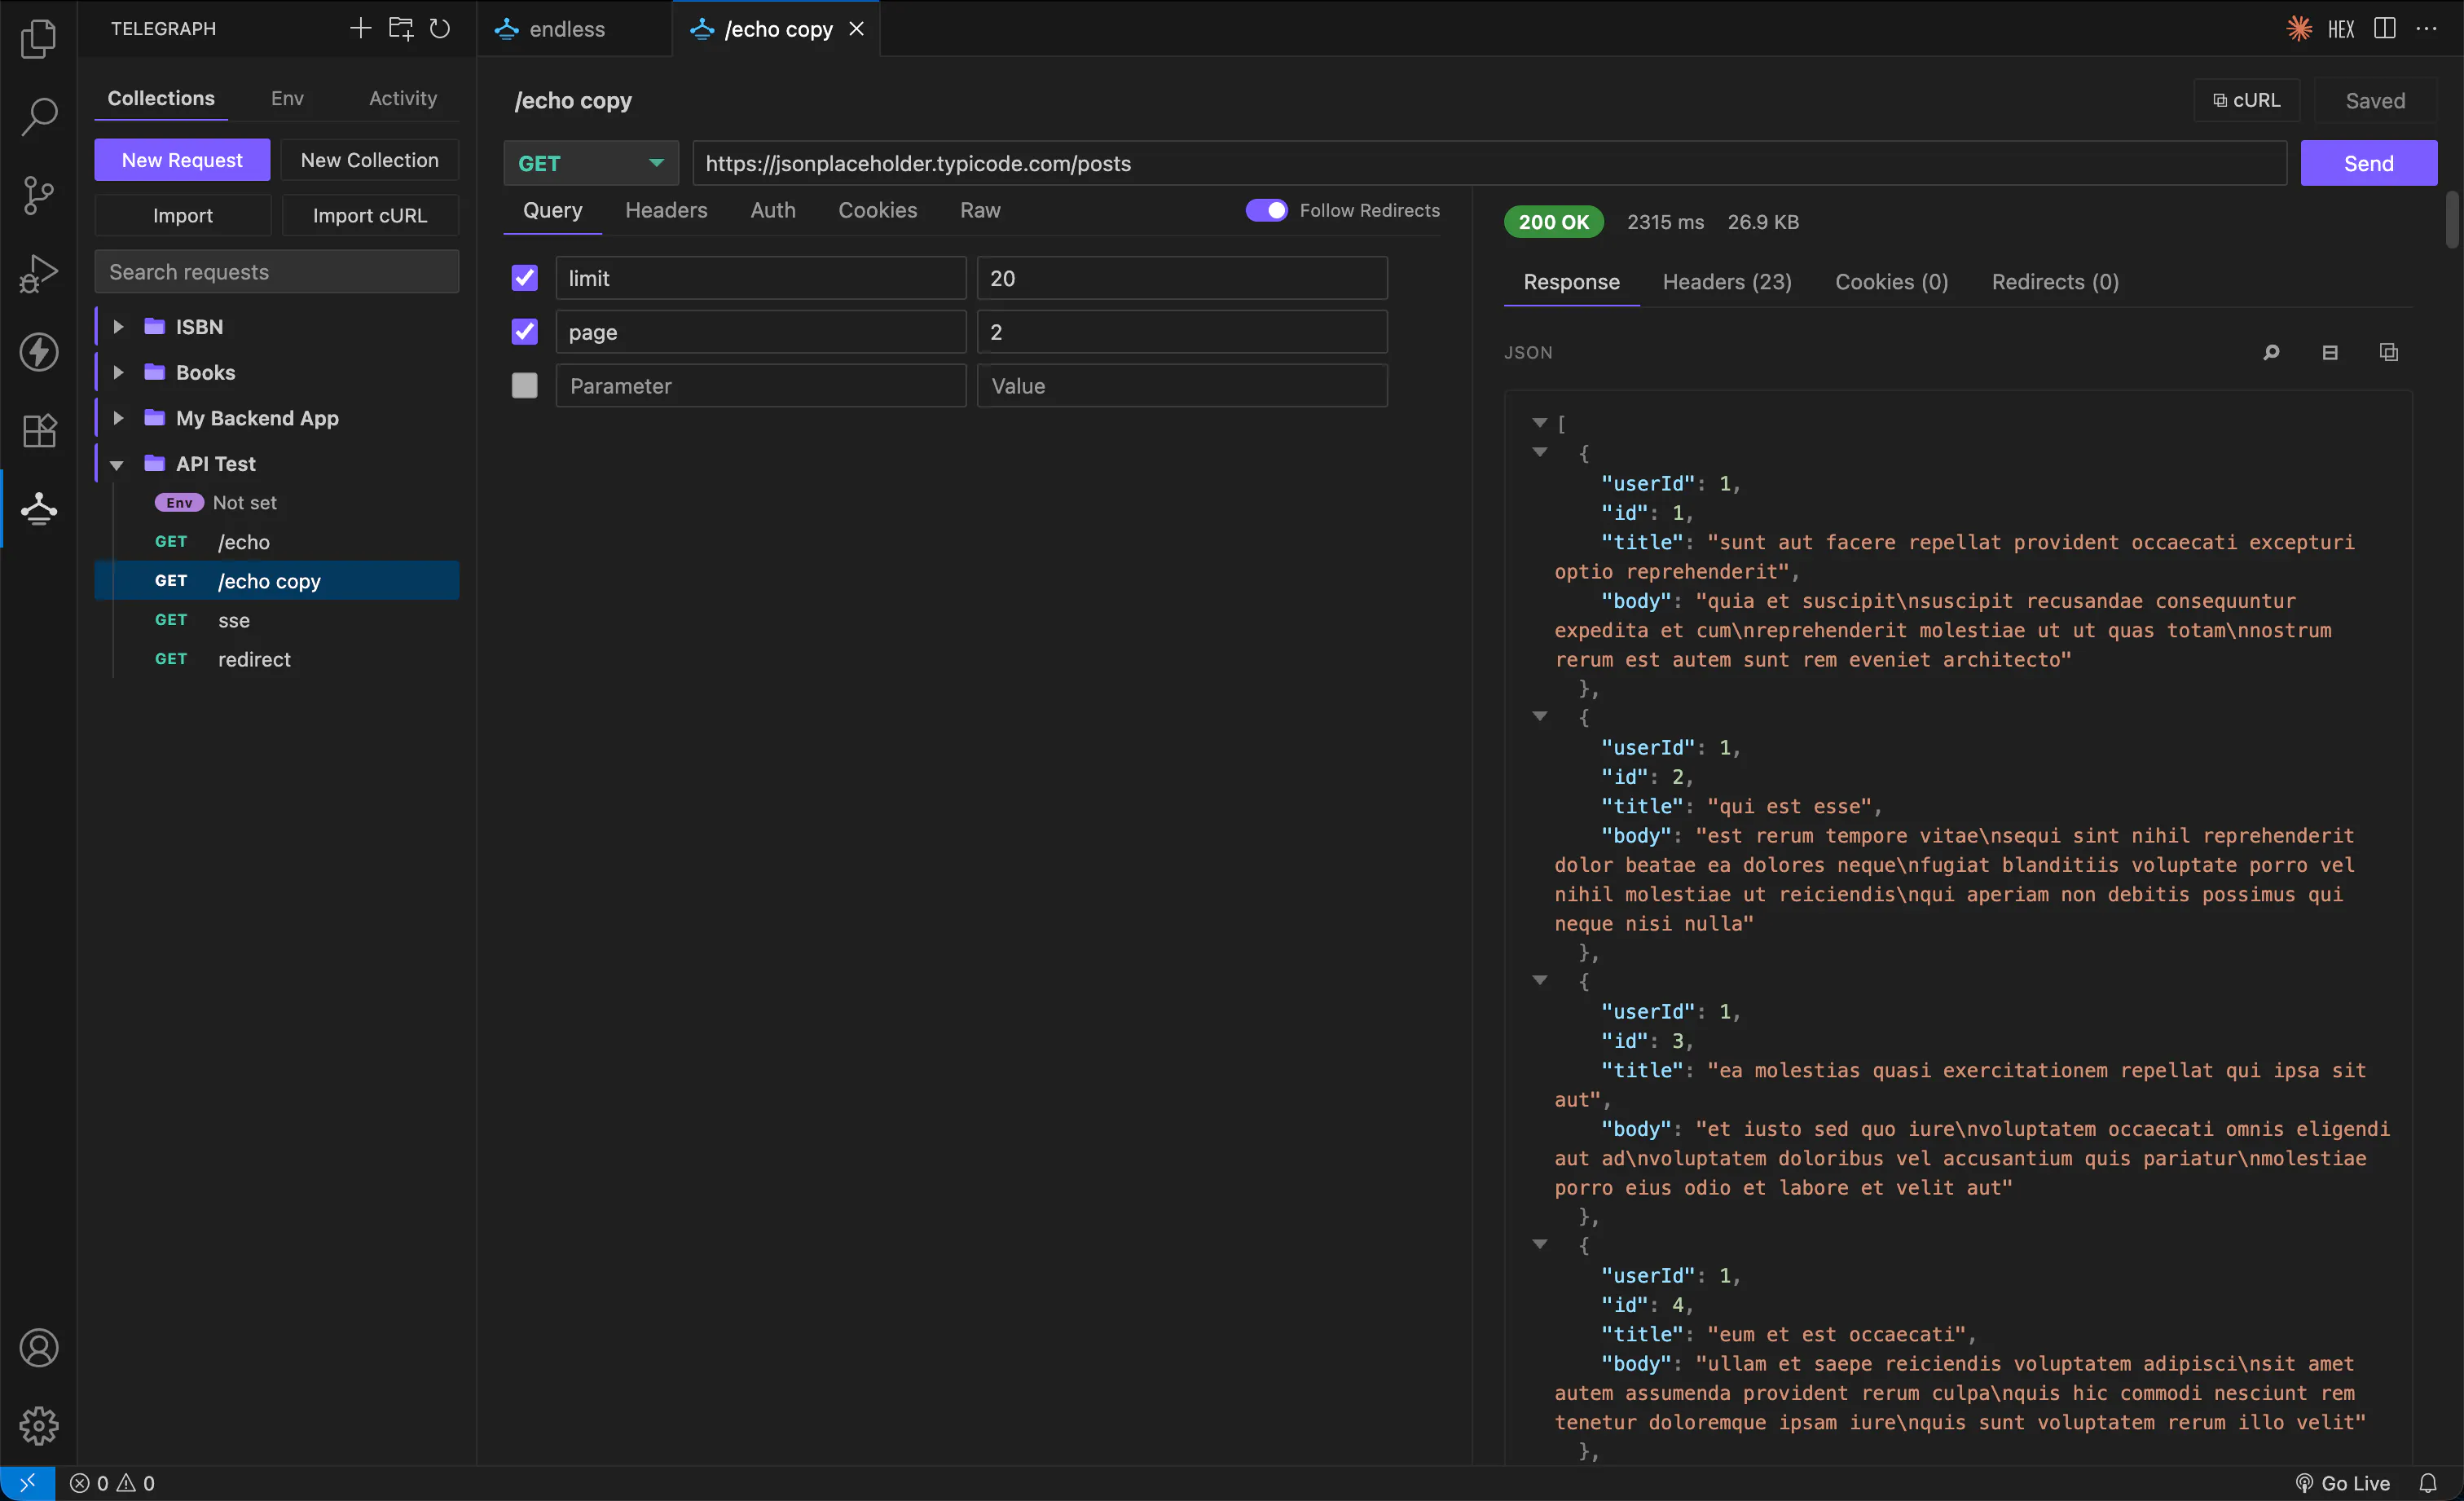Click the HEX item in the title bar
2464x1501 pixels.
(2341, 29)
